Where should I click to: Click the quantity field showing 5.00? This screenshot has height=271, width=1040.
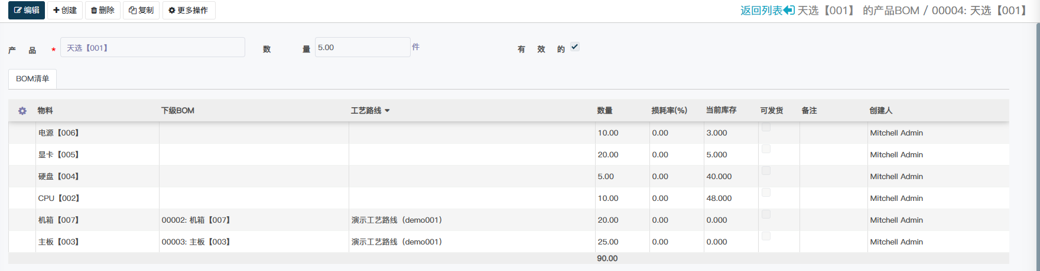(x=362, y=48)
